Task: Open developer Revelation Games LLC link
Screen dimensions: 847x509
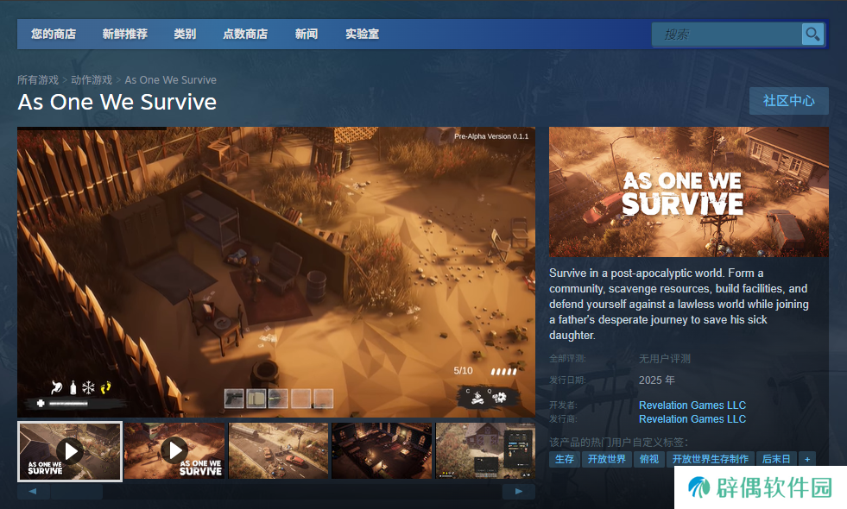Action: pos(692,405)
